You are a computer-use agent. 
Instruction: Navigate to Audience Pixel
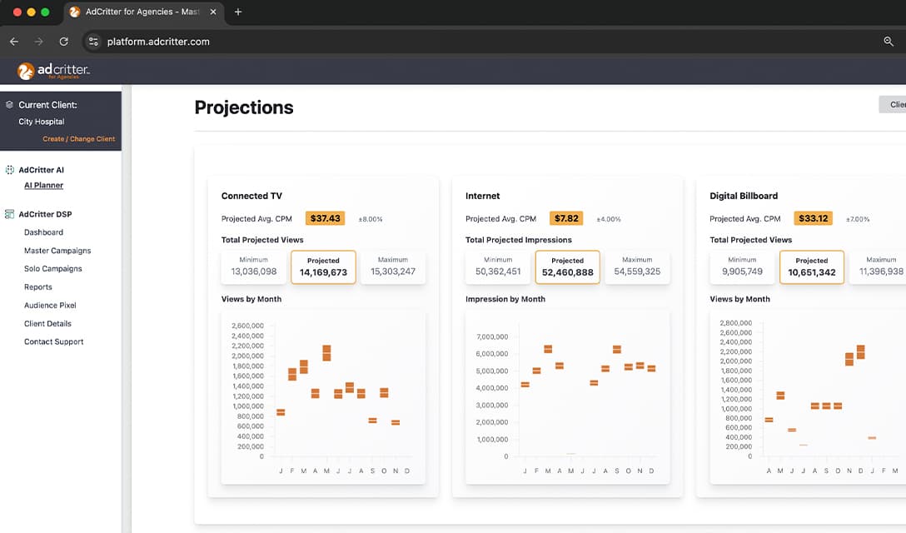click(x=50, y=306)
